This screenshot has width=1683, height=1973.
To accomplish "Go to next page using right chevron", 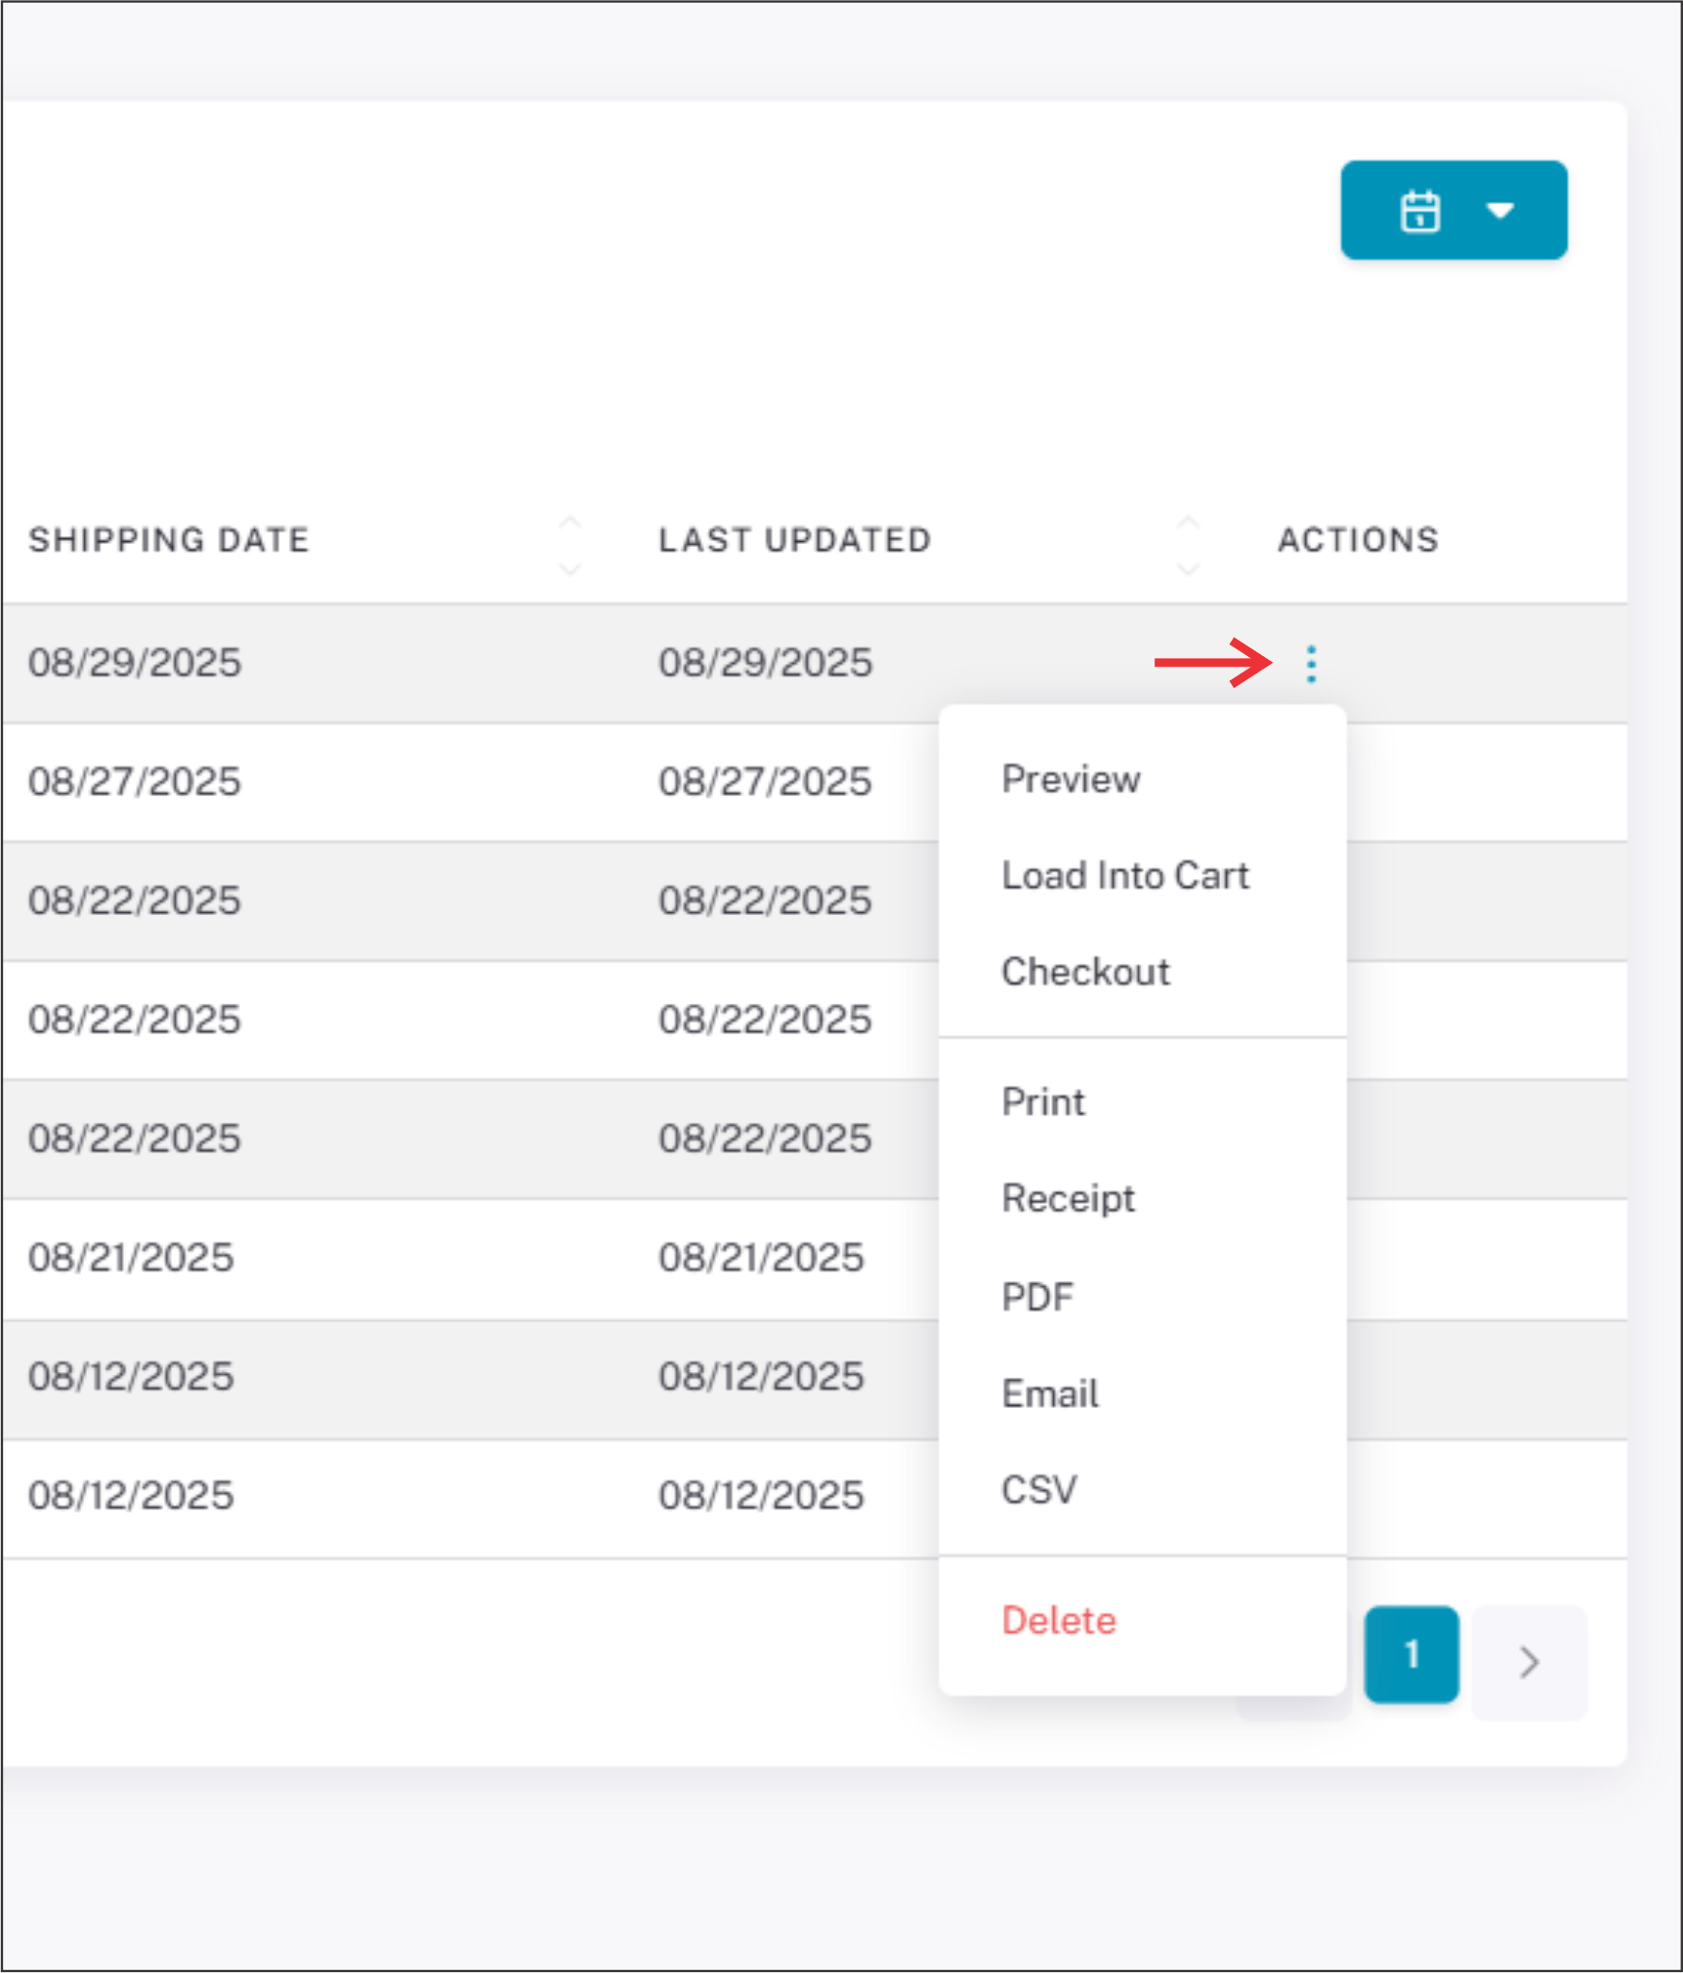I will click(1528, 1662).
